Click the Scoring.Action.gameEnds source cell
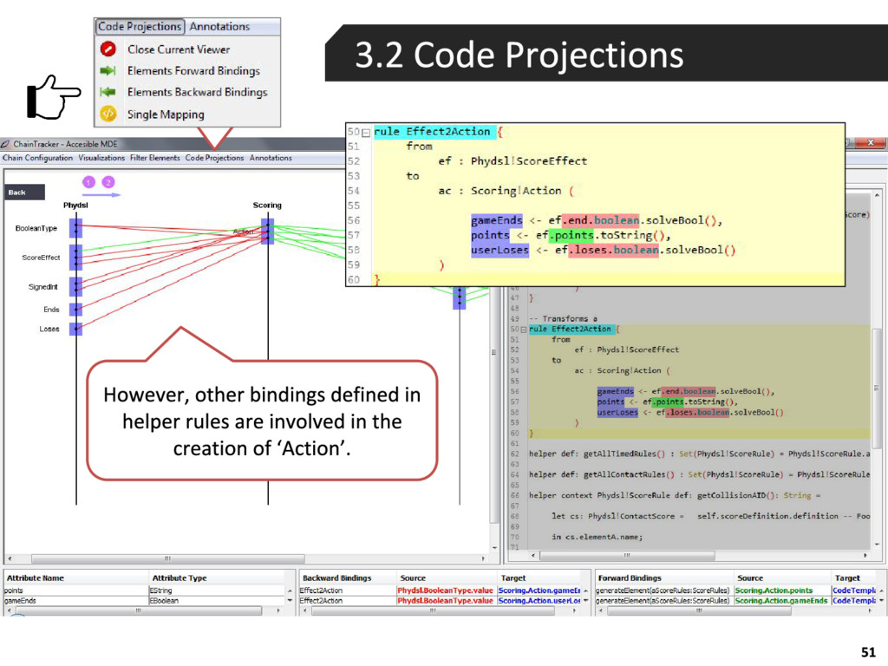 (x=781, y=600)
